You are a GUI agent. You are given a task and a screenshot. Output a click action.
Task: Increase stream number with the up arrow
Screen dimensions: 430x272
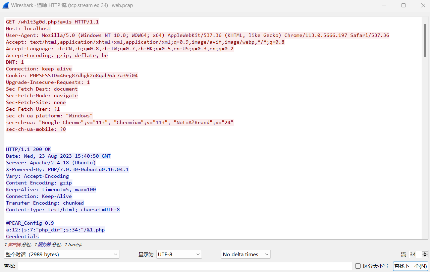(x=425, y=253)
